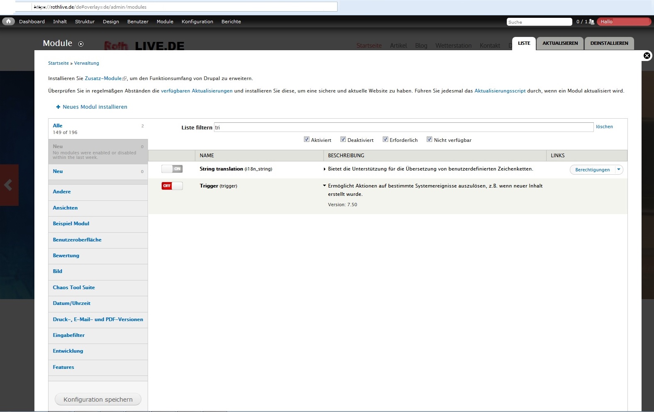Viewport: 654px width, 412px height.
Task: Click the löschen filter link
Action: point(604,127)
